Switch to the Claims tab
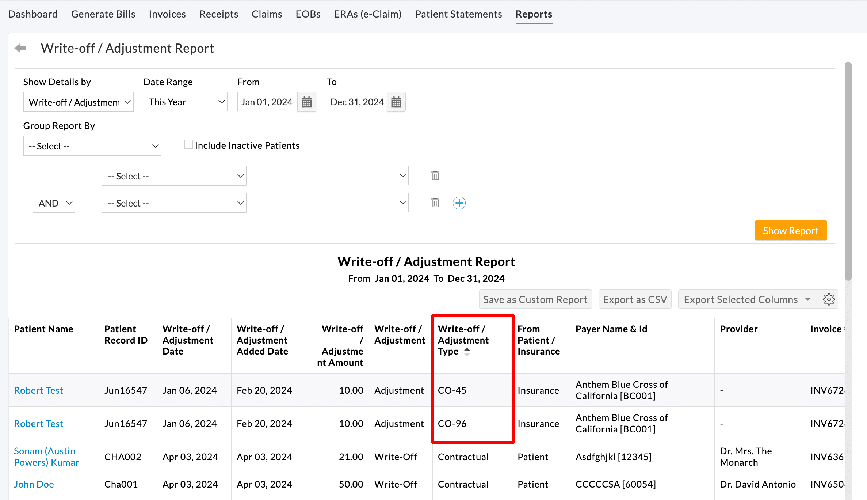 (x=267, y=14)
